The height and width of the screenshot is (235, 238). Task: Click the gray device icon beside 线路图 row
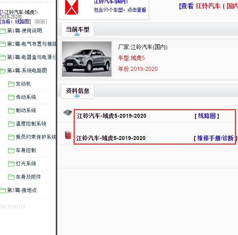(68, 113)
